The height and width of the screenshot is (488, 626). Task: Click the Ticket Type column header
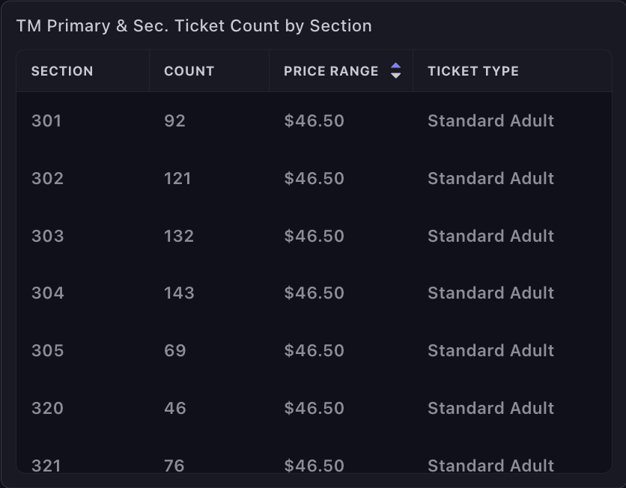(473, 71)
